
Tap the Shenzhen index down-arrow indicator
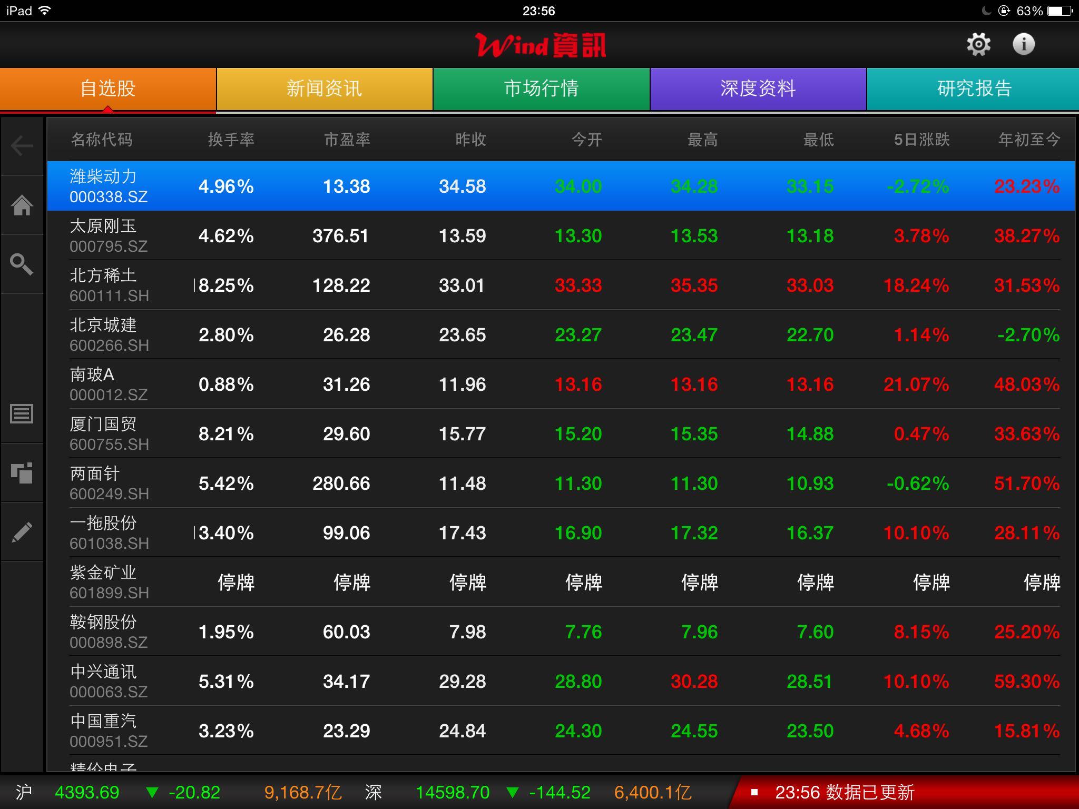click(513, 792)
